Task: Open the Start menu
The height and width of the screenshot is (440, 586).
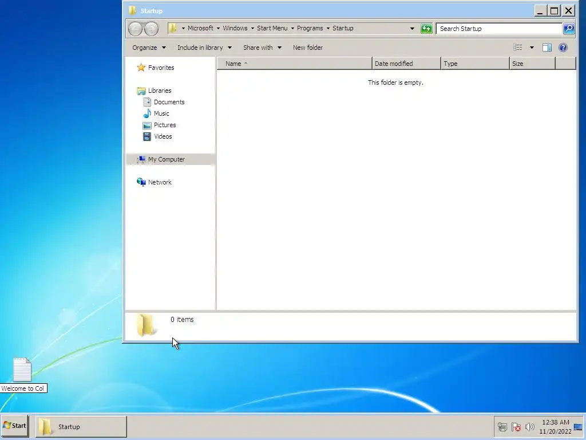Action: tap(14, 426)
